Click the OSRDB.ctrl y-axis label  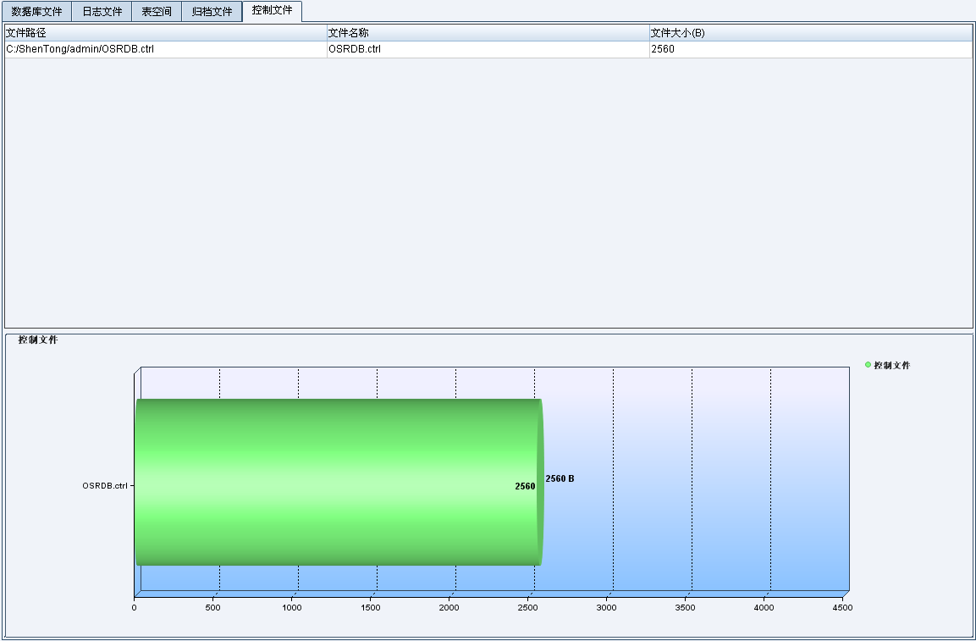click(x=105, y=486)
